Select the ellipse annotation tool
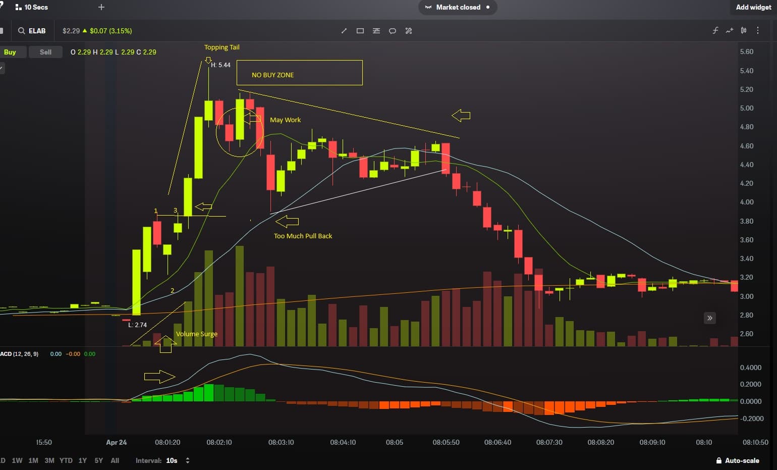Viewport: 777px width, 470px height. [x=393, y=31]
